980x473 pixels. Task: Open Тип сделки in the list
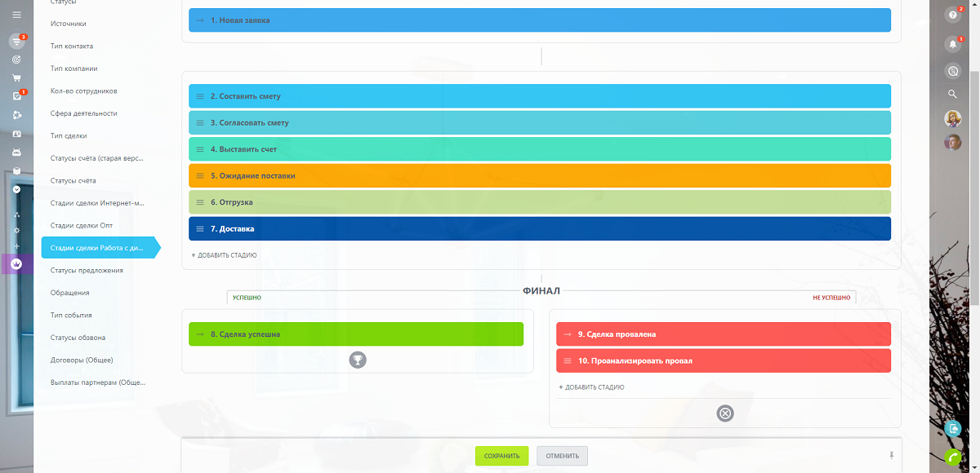coord(69,136)
